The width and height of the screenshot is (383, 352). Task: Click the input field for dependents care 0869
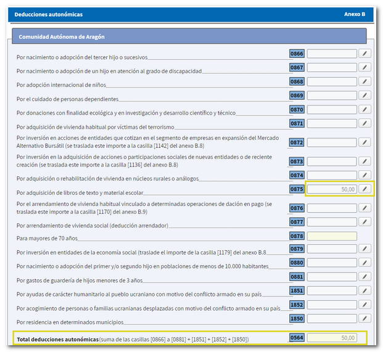tap(332, 96)
